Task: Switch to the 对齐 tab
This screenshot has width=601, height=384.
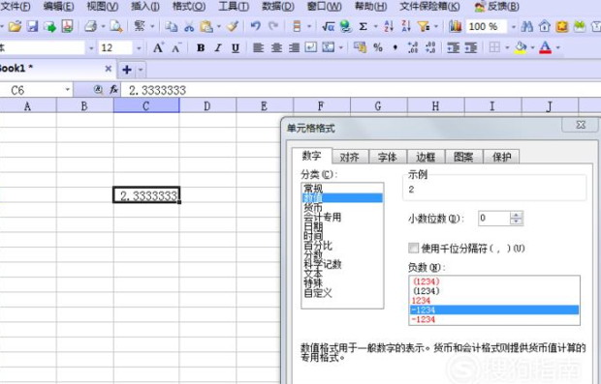Action: [350, 157]
